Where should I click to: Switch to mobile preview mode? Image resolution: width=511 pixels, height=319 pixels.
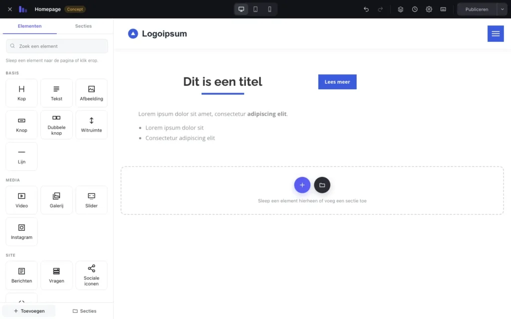coord(269,9)
